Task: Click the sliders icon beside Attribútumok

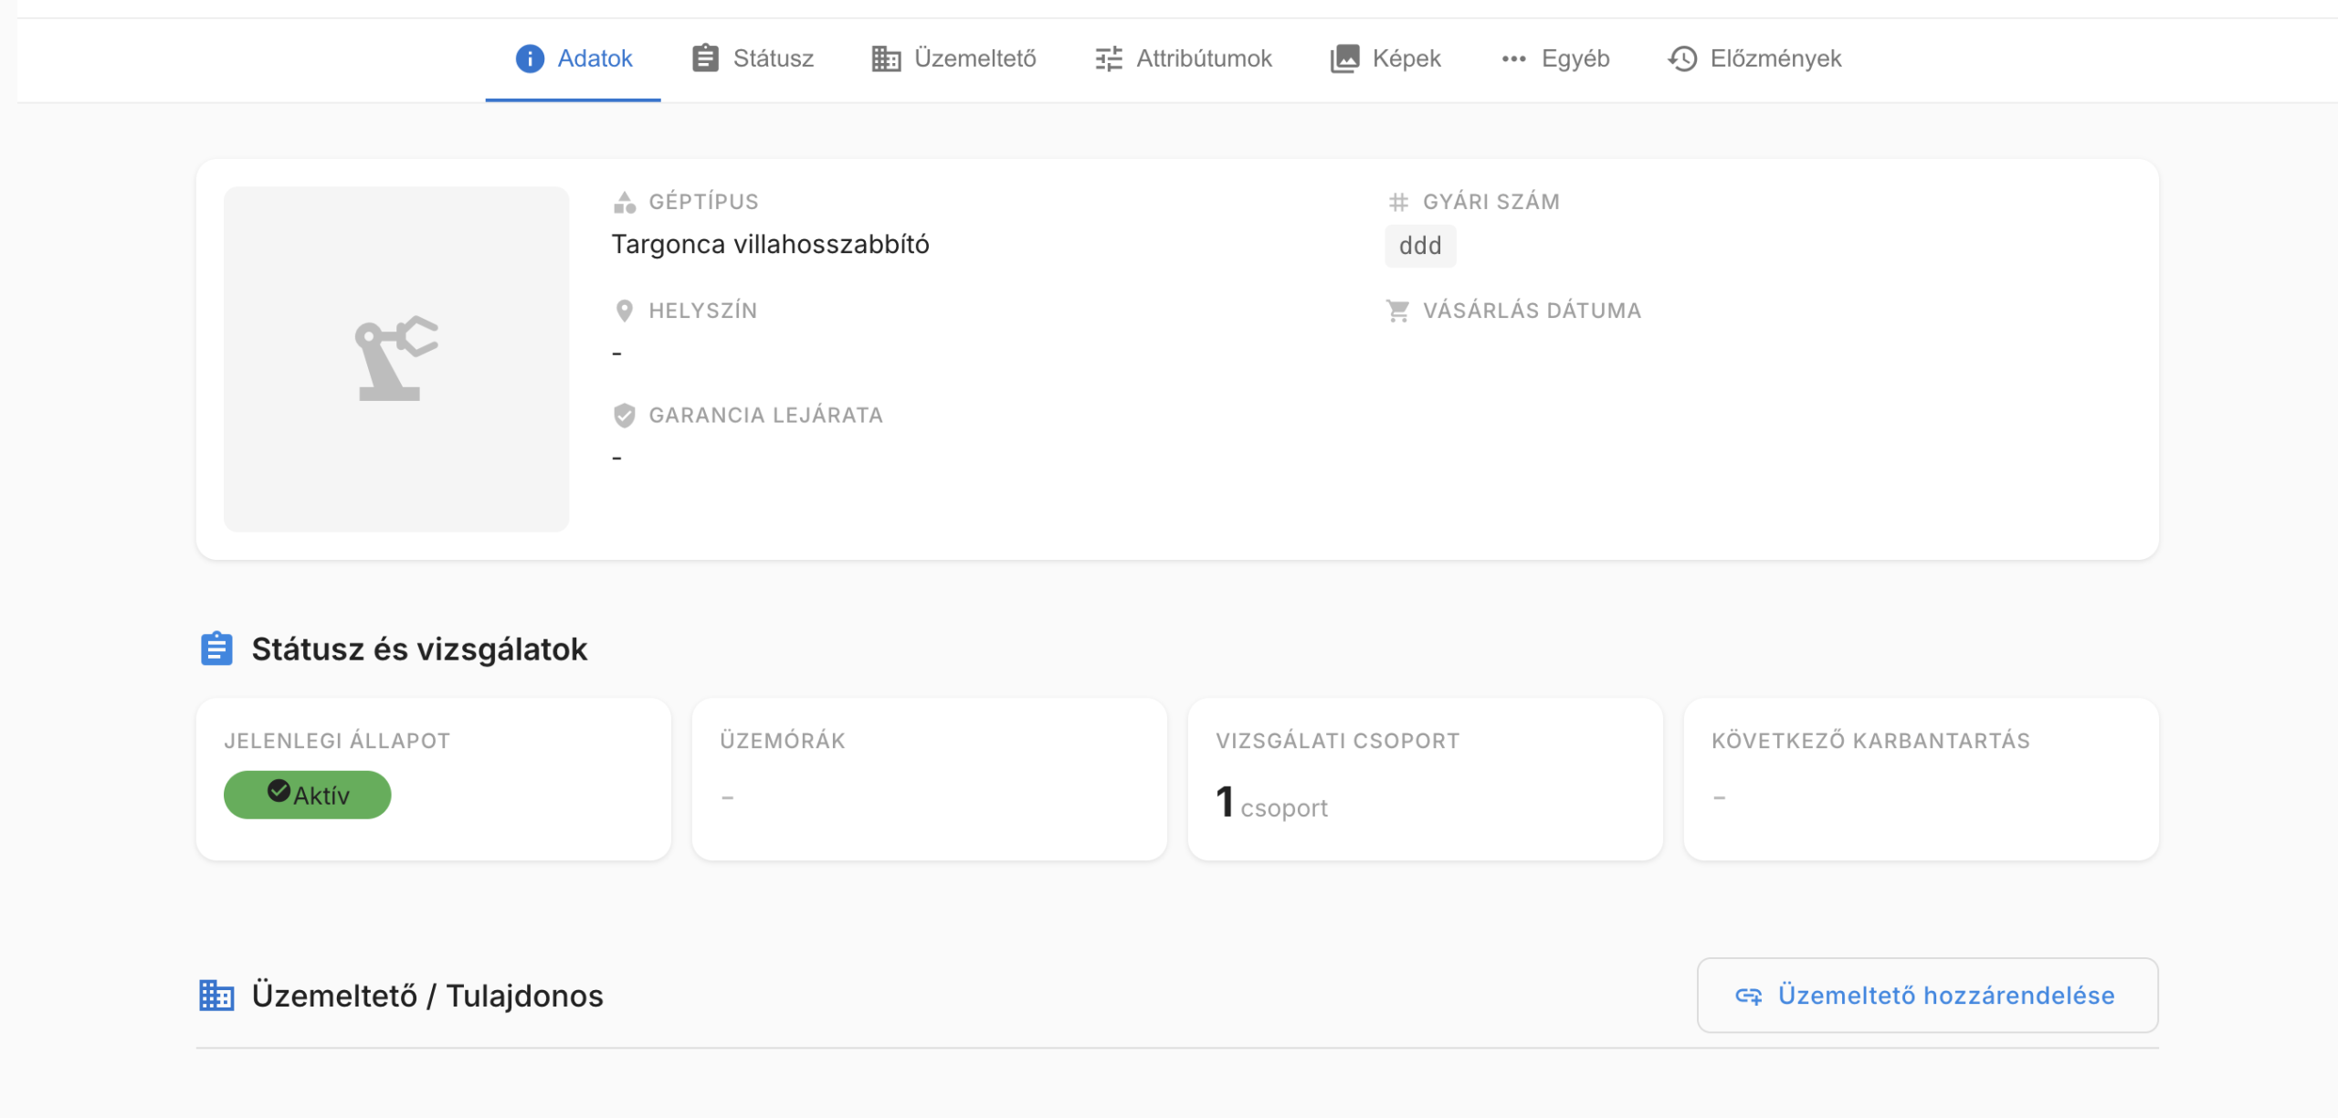Action: coord(1109,58)
